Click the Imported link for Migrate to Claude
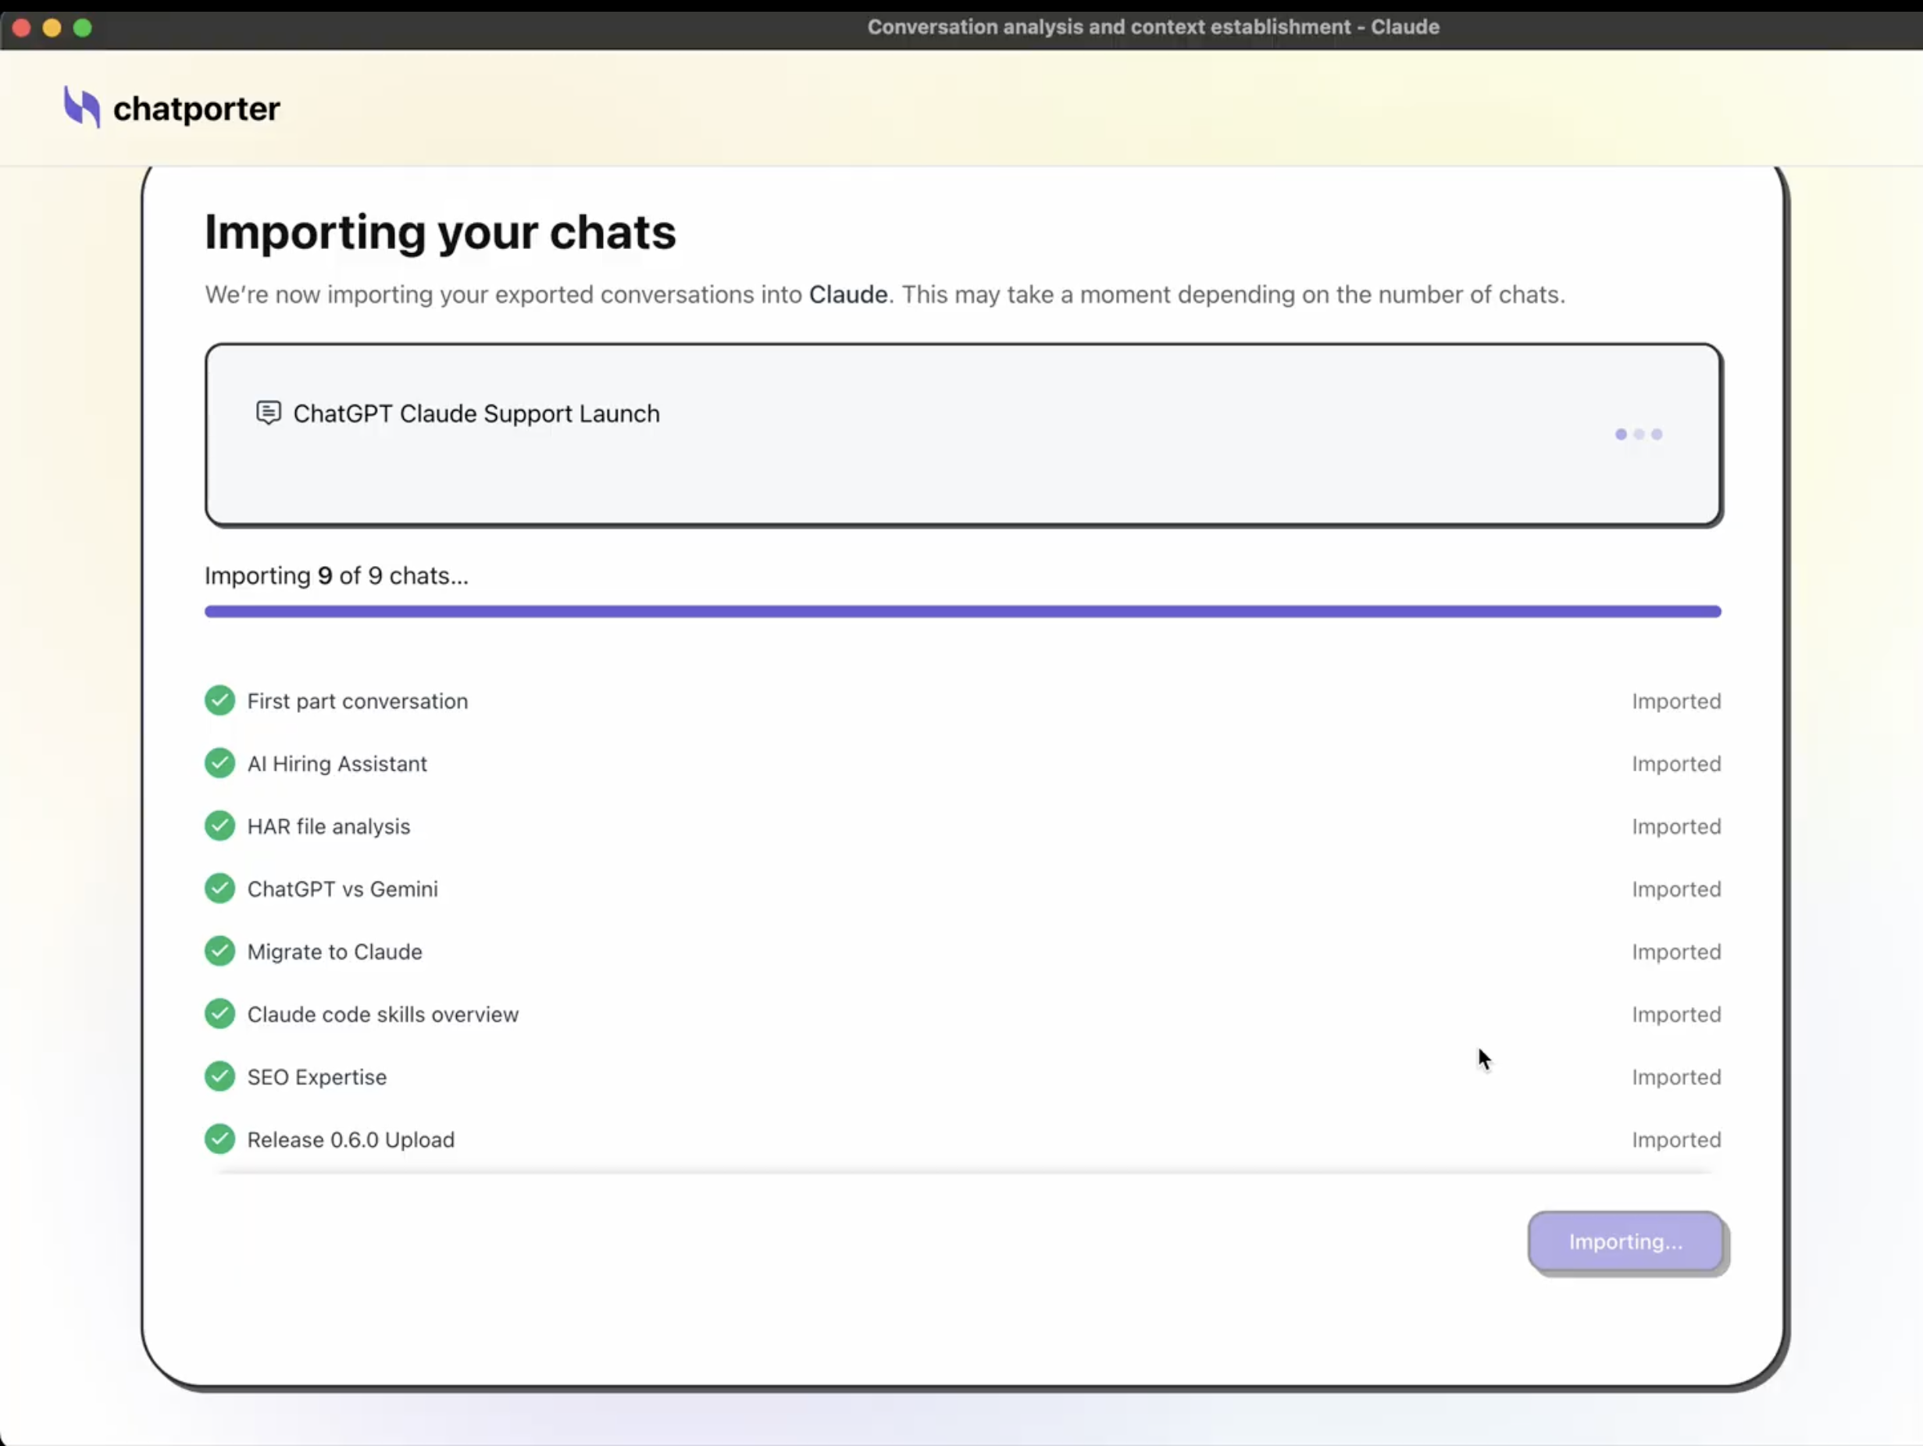This screenshot has width=1923, height=1446. pyautogui.click(x=1676, y=952)
